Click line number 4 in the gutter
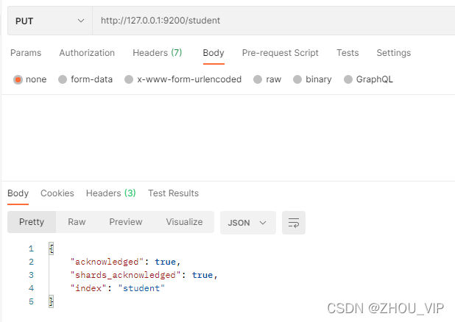Image resolution: width=455 pixels, height=322 pixels. [x=31, y=288]
